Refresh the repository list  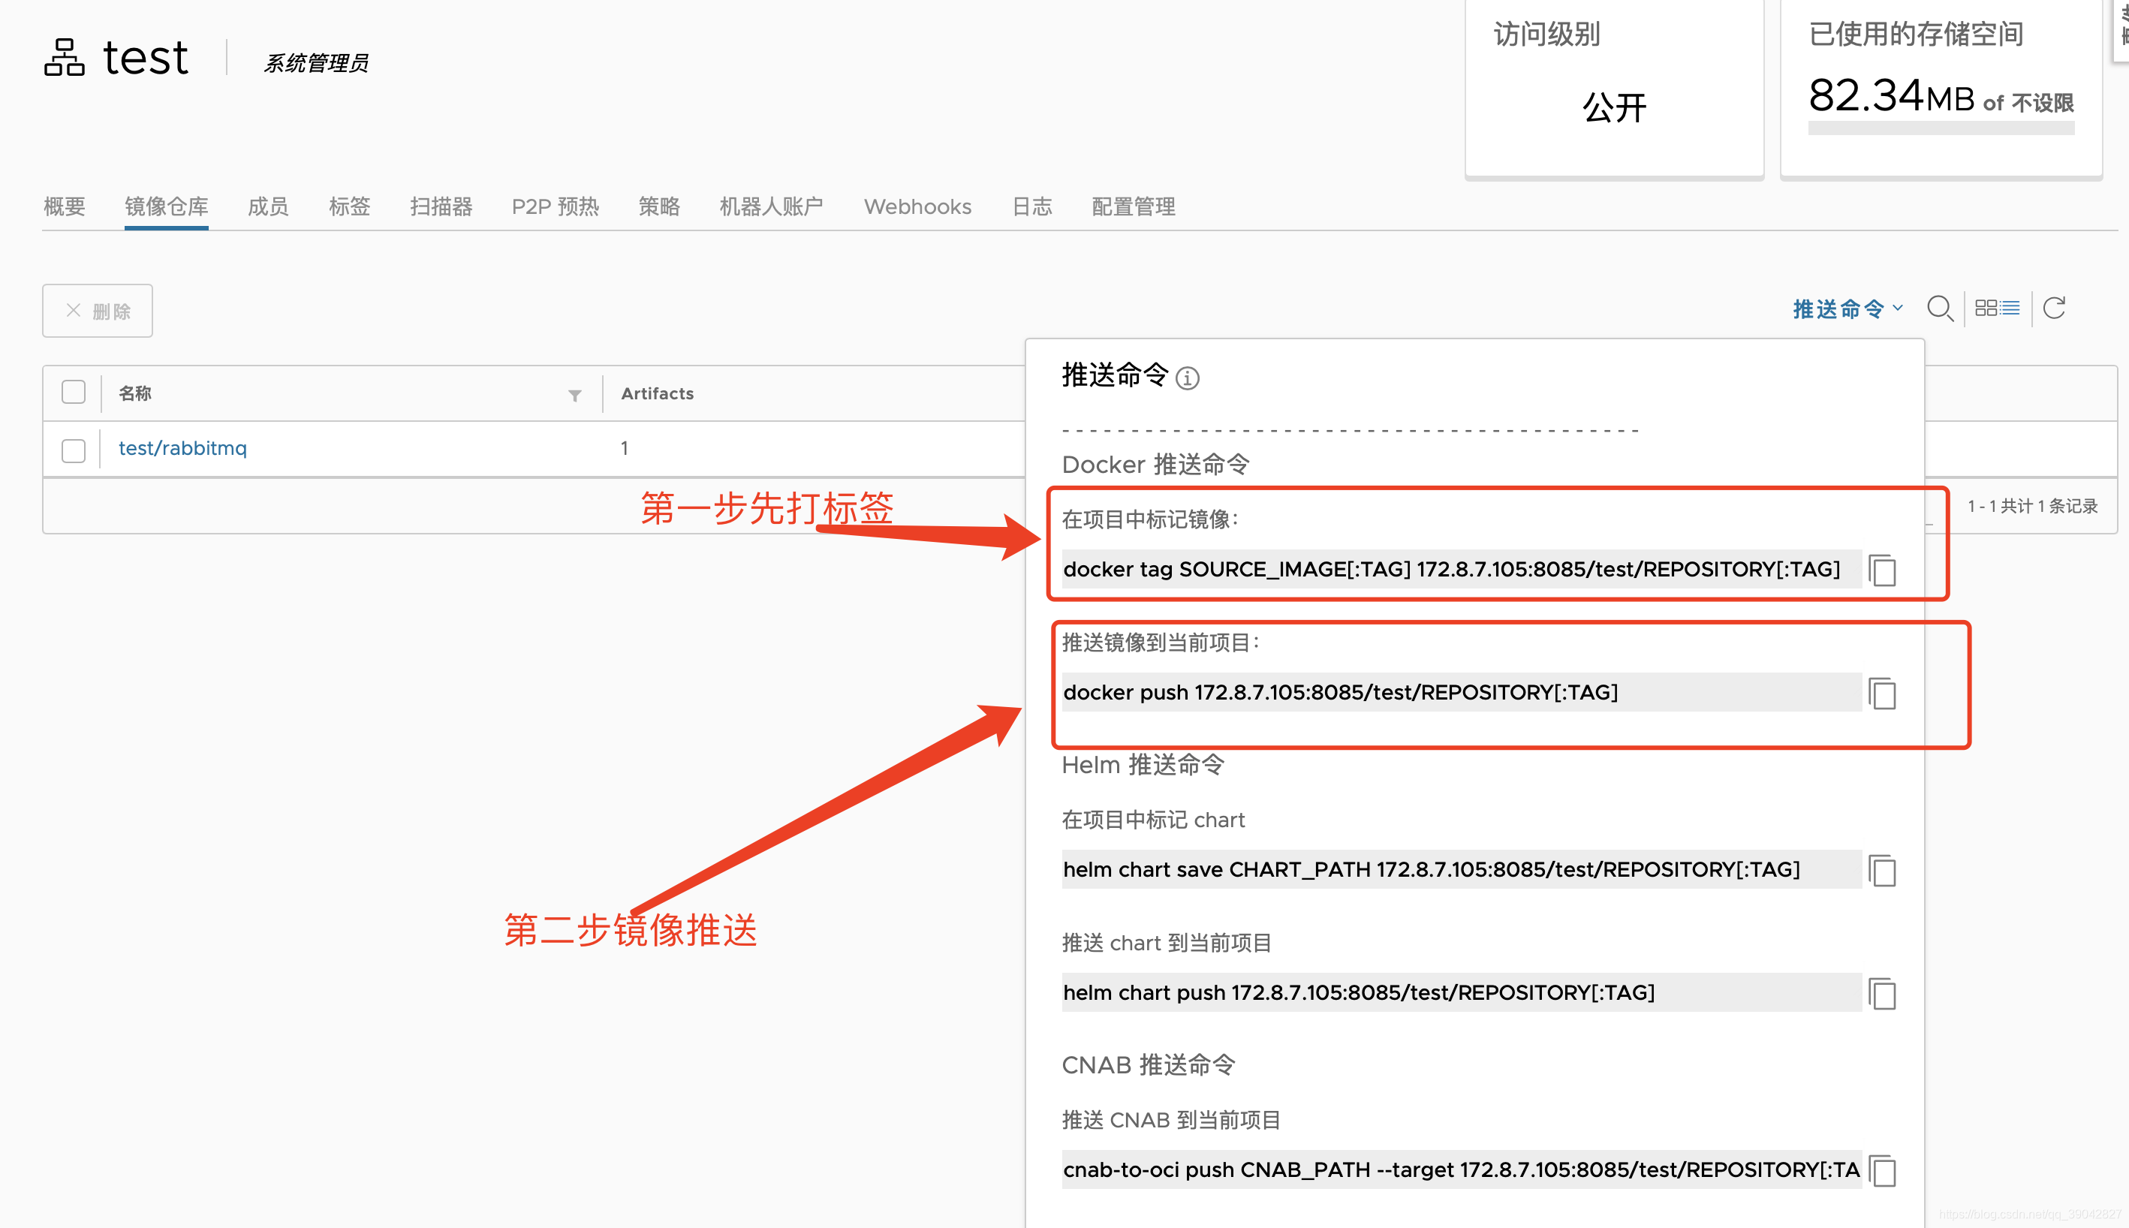pos(2054,308)
